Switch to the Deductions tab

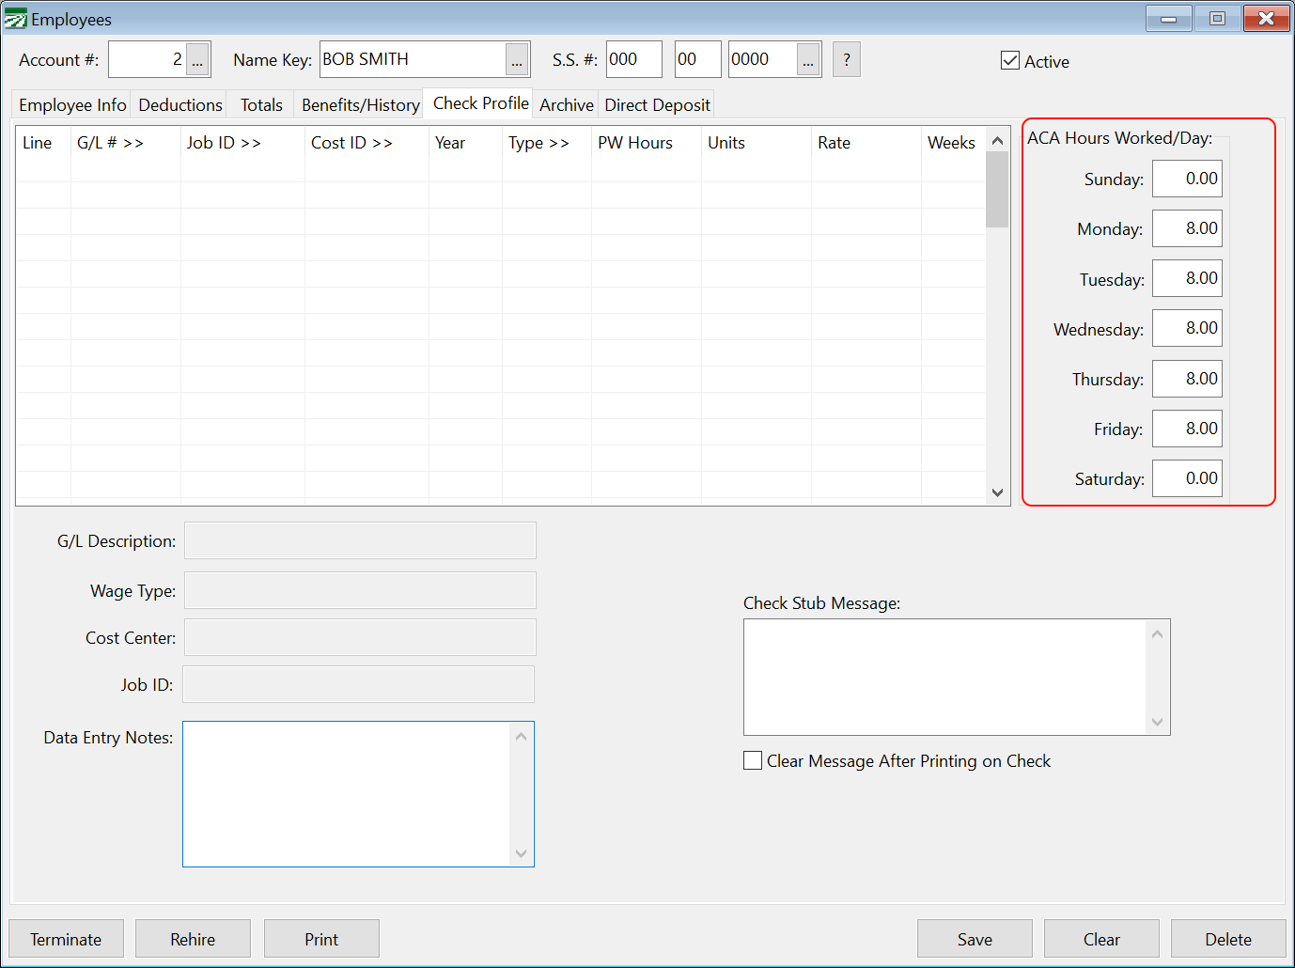180,105
